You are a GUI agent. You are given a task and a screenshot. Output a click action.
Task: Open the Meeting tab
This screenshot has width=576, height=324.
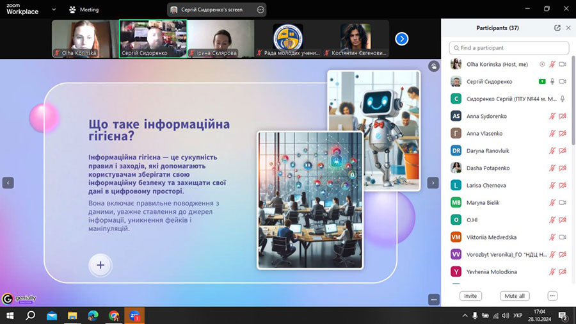pos(84,10)
